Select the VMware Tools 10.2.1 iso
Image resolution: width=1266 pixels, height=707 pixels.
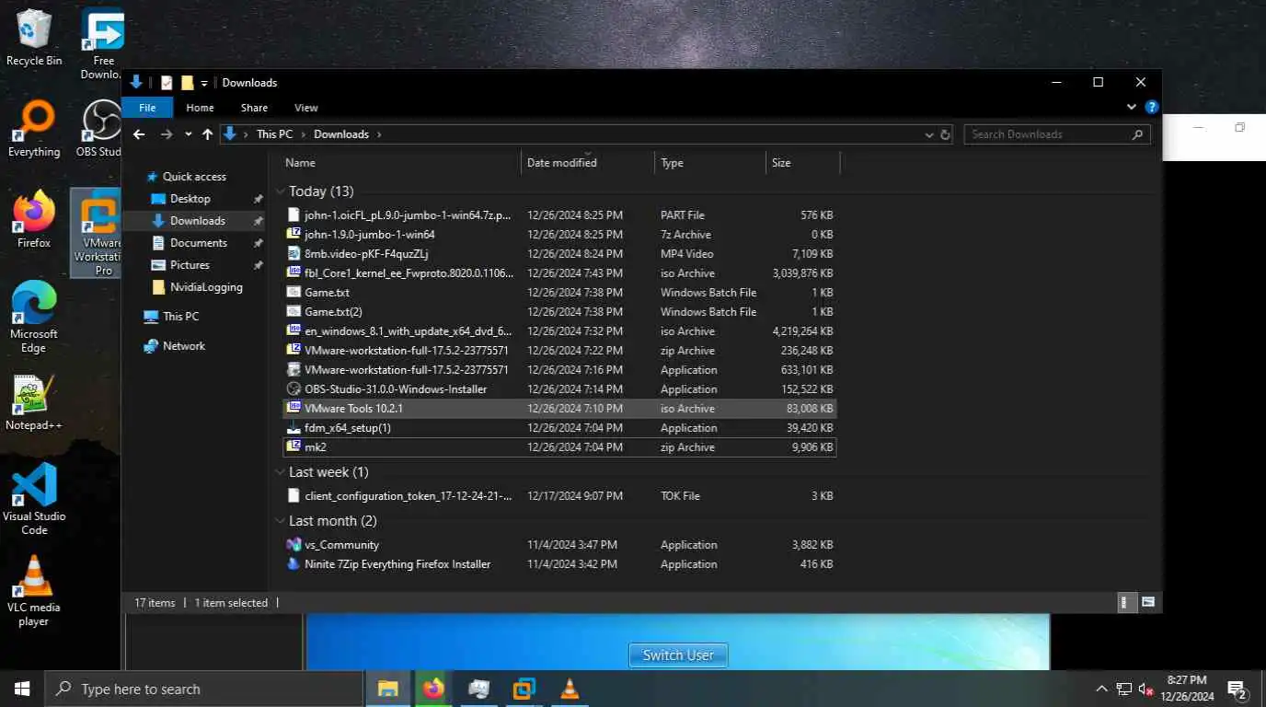[559, 409]
